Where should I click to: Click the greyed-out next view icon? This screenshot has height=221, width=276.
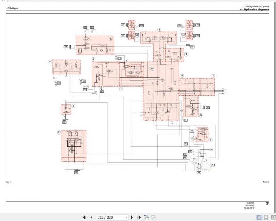(x=154, y=217)
